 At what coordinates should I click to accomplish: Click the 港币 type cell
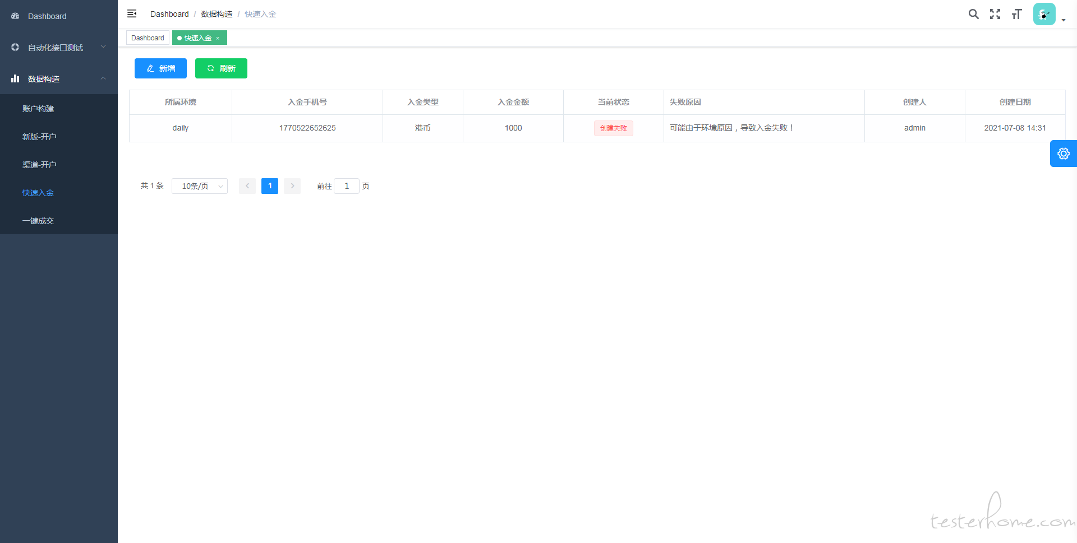click(423, 128)
